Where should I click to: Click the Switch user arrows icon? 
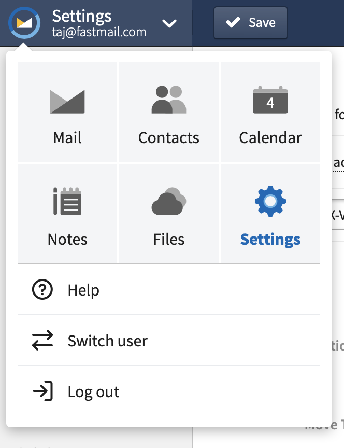pyautogui.click(x=42, y=340)
